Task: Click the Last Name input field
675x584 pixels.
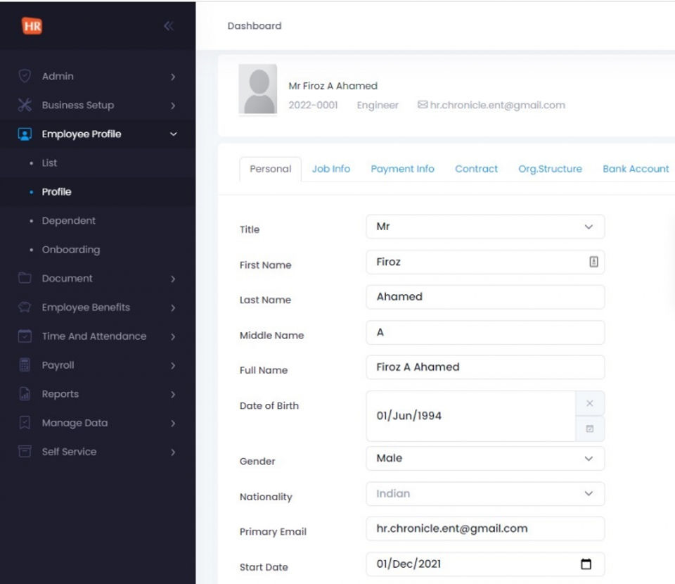Action: pos(485,297)
